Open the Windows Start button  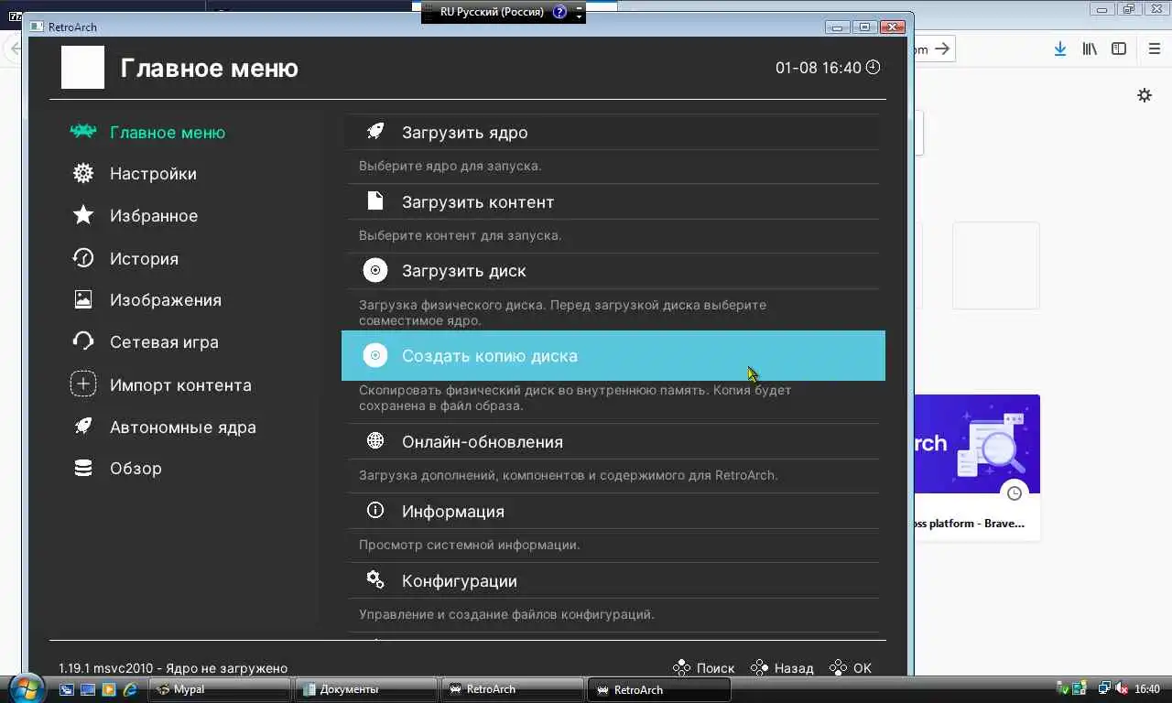[x=26, y=688]
